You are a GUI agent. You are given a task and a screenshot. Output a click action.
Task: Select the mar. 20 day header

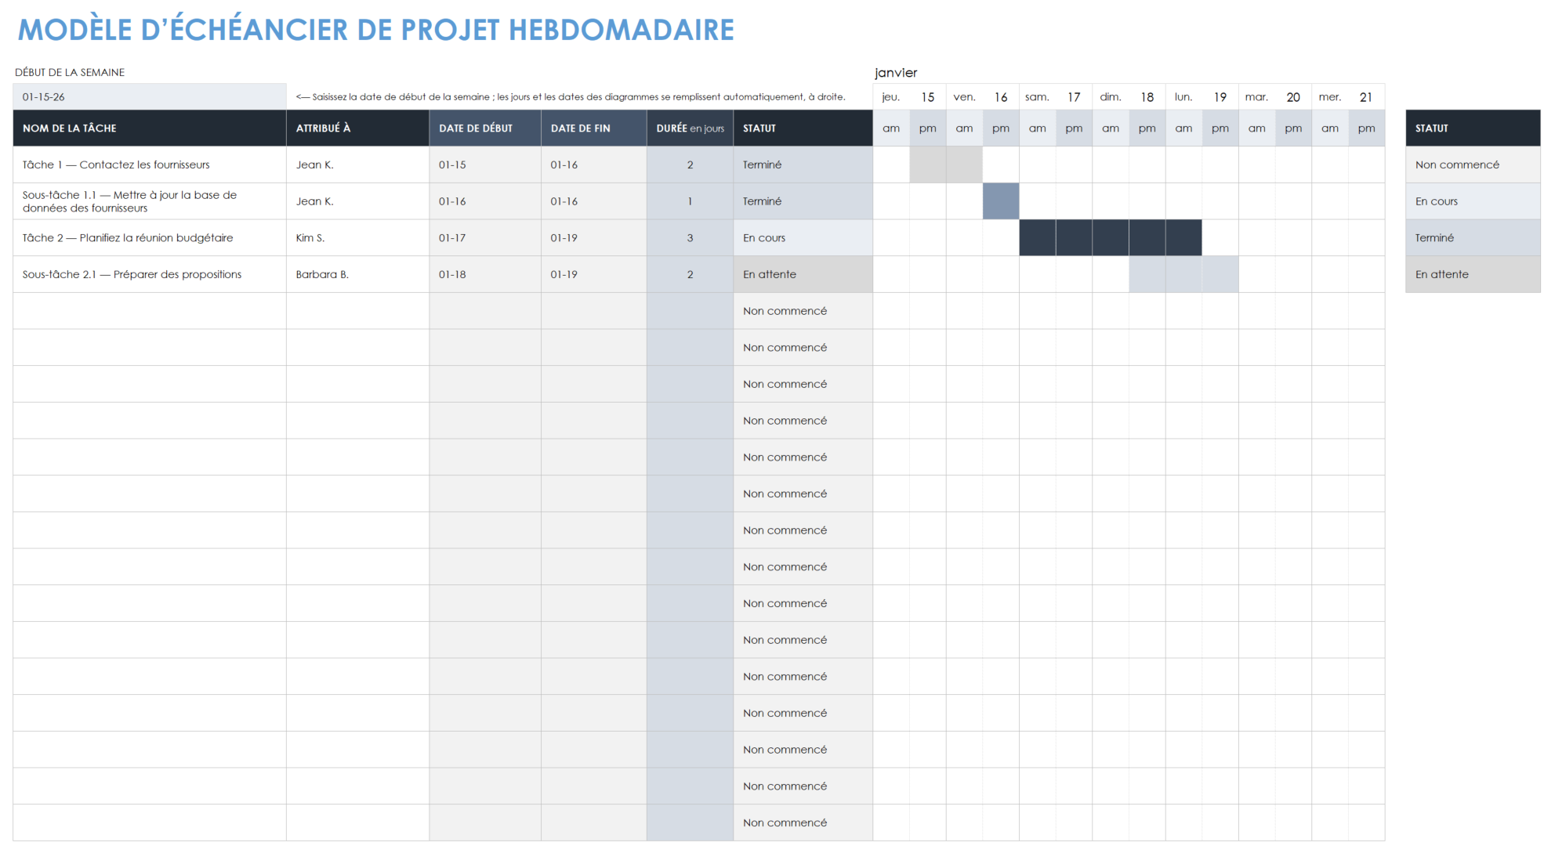tap(1275, 97)
